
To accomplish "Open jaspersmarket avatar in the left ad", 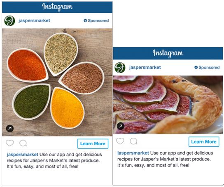I will tap(9, 21).
